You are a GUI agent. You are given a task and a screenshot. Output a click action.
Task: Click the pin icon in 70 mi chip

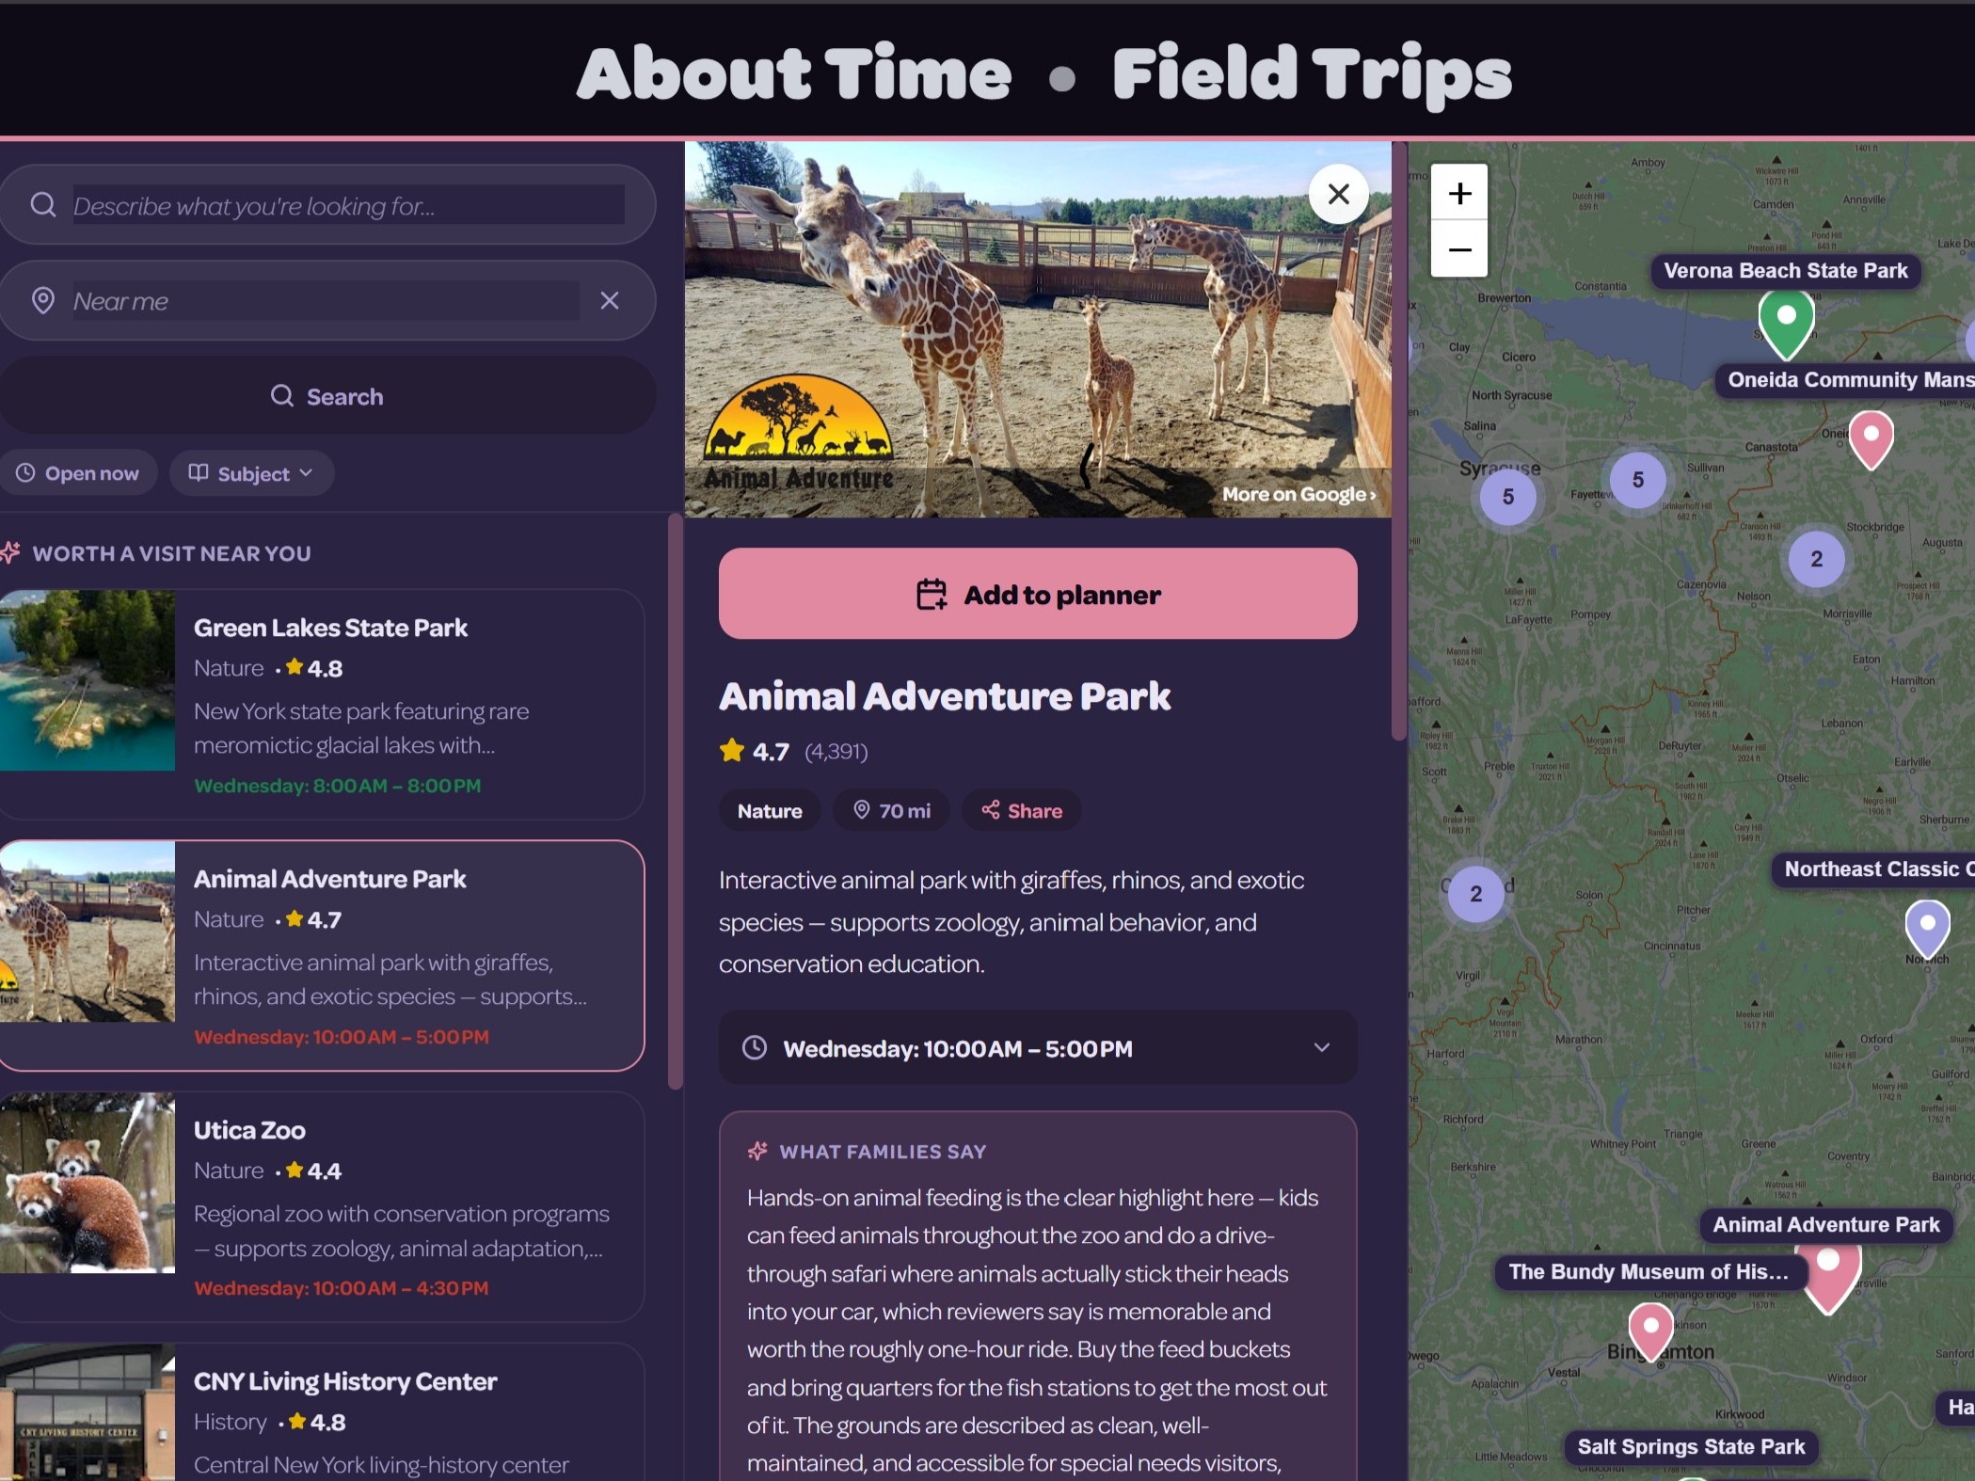point(861,809)
